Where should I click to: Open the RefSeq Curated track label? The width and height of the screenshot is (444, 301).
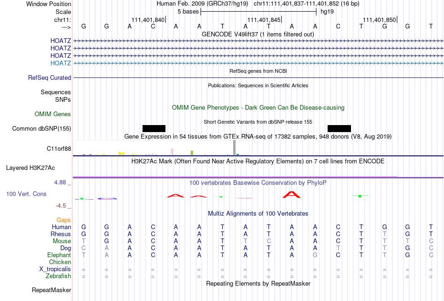click(50, 77)
